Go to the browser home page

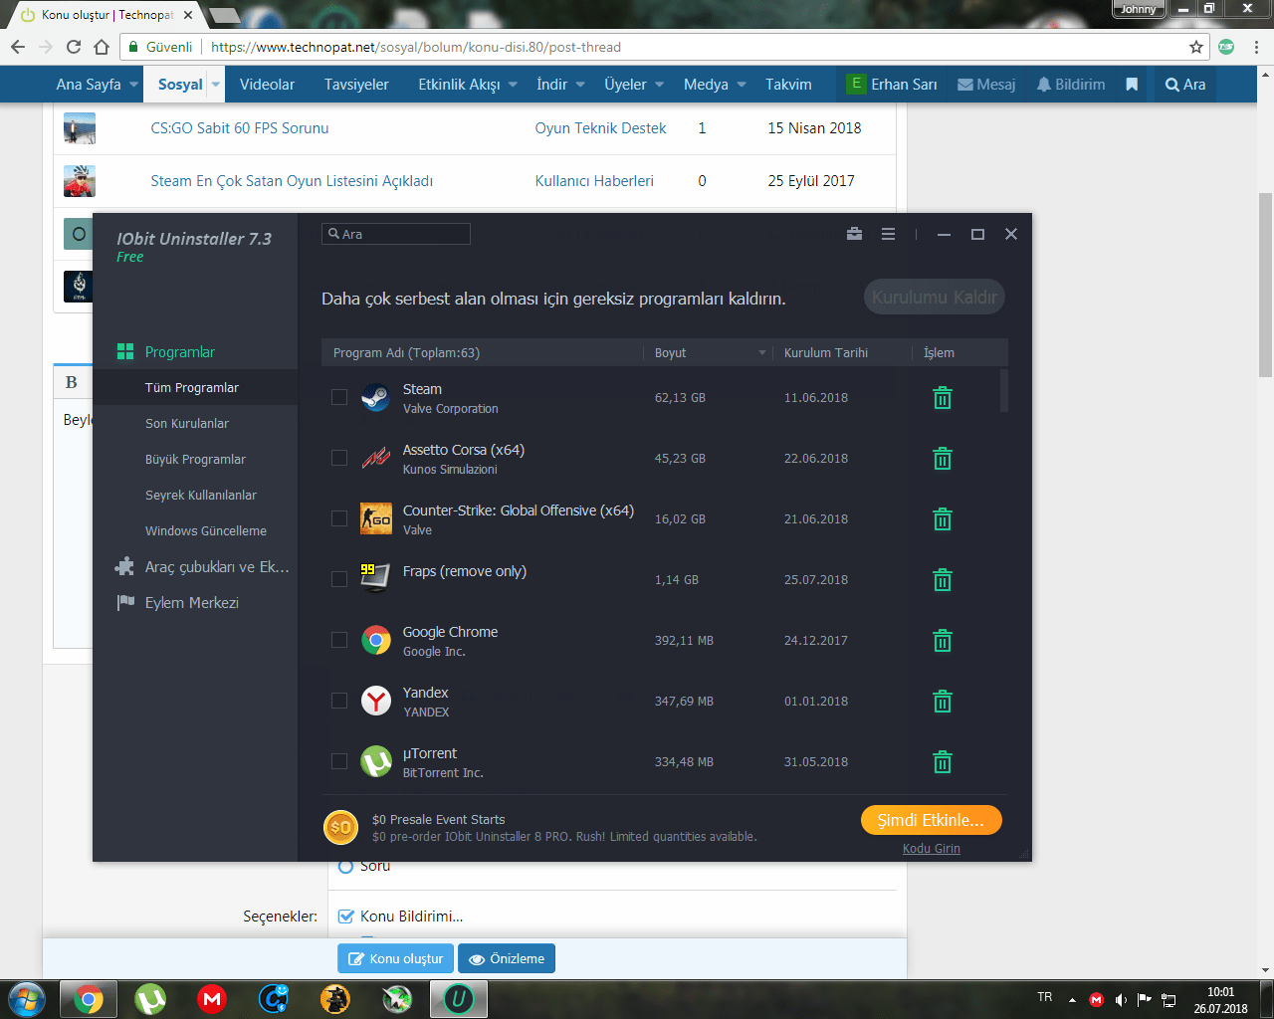[x=102, y=47]
